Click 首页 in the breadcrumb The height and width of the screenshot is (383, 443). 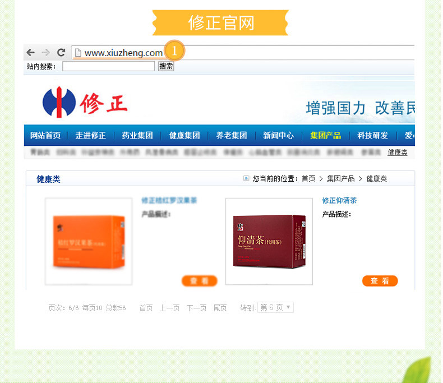click(308, 178)
